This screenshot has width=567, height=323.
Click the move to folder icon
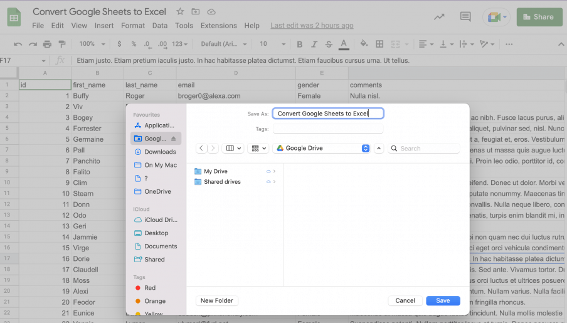[x=196, y=11]
